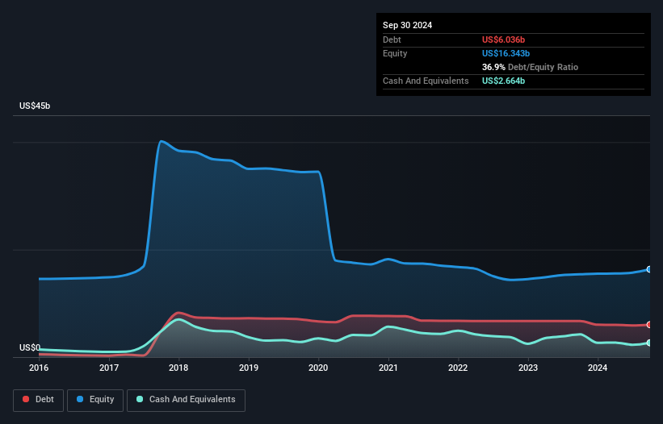Image resolution: width=663 pixels, height=424 pixels.
Task: Toggle the Equity series legend button
Action: 95,400
